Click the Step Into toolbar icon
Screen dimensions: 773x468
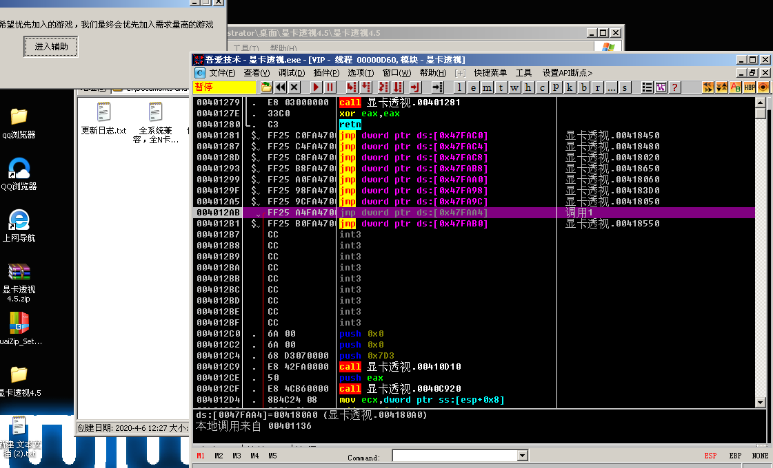click(x=352, y=87)
